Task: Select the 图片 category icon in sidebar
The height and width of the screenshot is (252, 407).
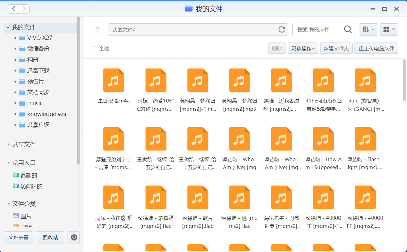Action: (15, 215)
